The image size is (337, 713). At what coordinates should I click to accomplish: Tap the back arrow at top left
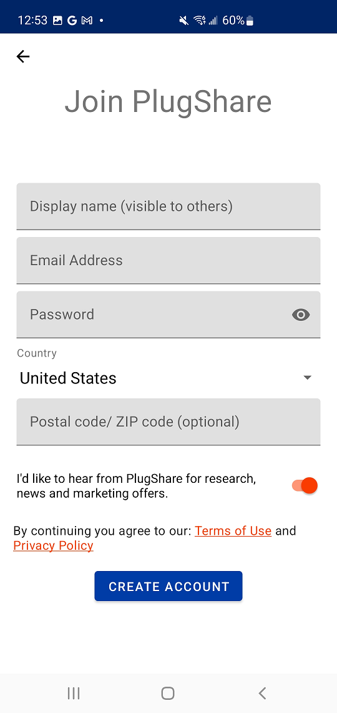[22, 56]
